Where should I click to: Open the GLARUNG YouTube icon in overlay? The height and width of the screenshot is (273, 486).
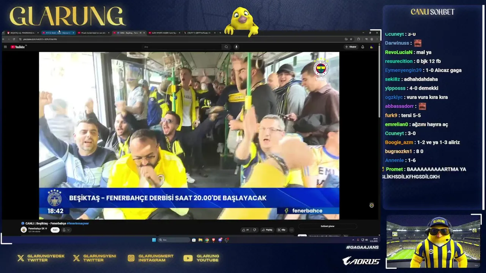point(188,258)
